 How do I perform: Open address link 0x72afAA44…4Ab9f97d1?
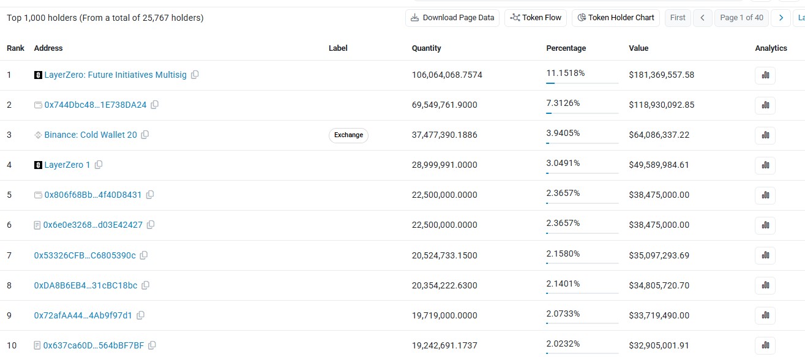pyautogui.click(x=83, y=315)
